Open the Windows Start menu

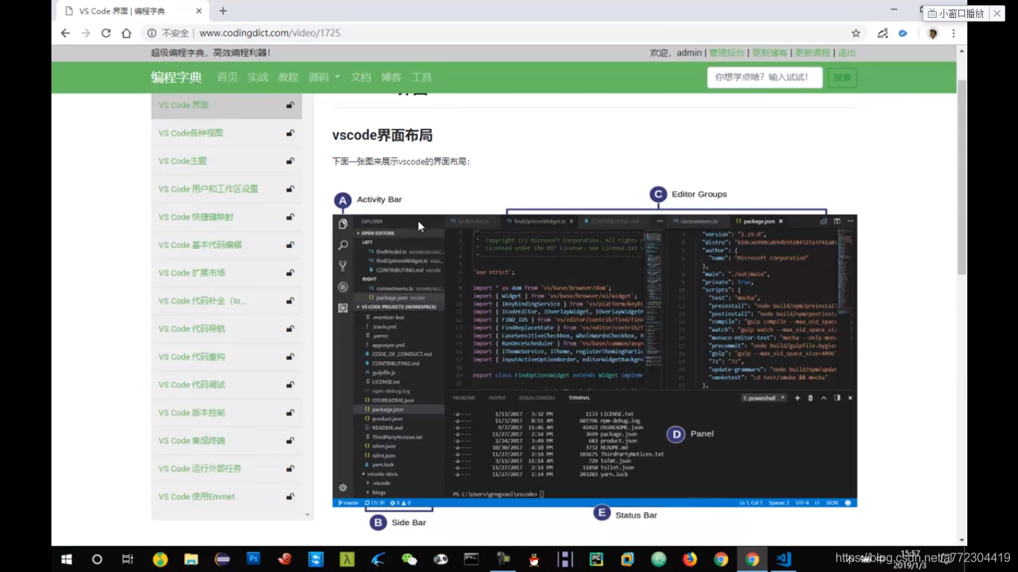(x=66, y=559)
